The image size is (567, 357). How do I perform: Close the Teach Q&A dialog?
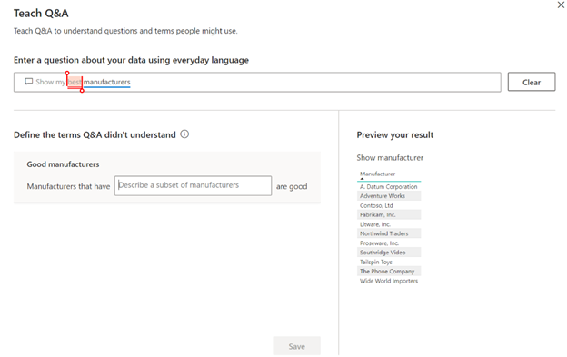(x=561, y=5)
